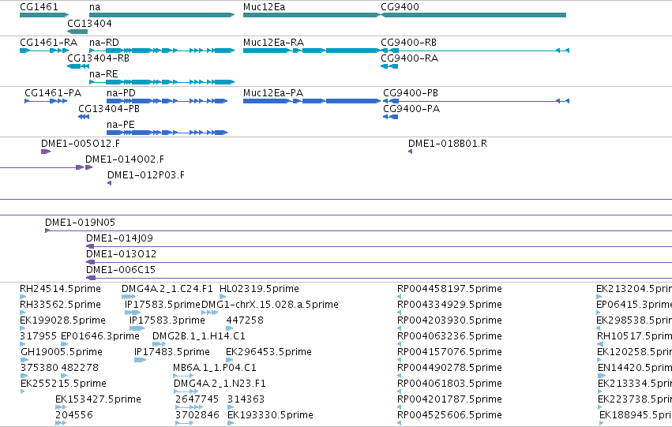Open the CG13404 gene label
The image size is (672, 427).
click(89, 23)
